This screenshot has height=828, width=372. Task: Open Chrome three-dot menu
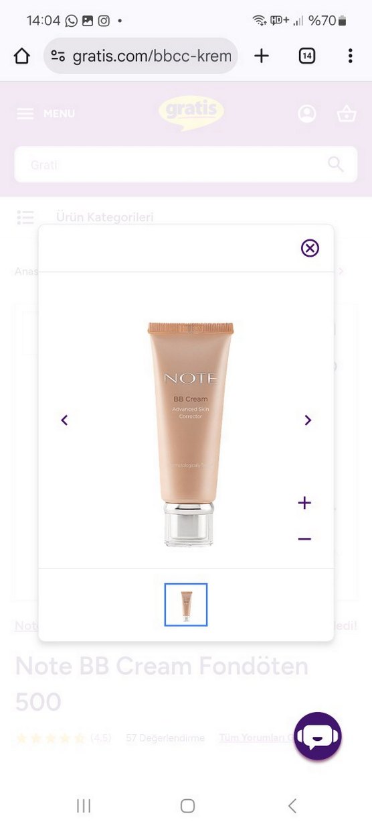pyautogui.click(x=350, y=56)
